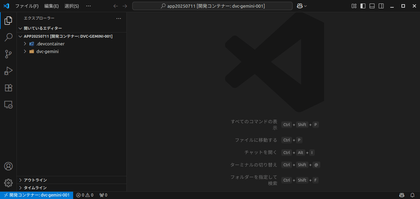Click the .devcontainer folder icon
The width and height of the screenshot is (420, 199).
click(32, 44)
